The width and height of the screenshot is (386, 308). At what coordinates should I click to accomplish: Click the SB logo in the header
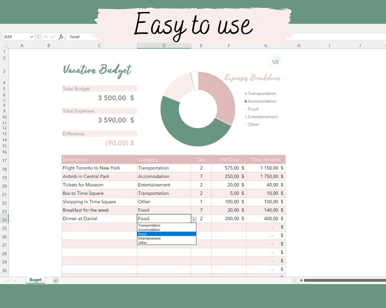tap(275, 62)
